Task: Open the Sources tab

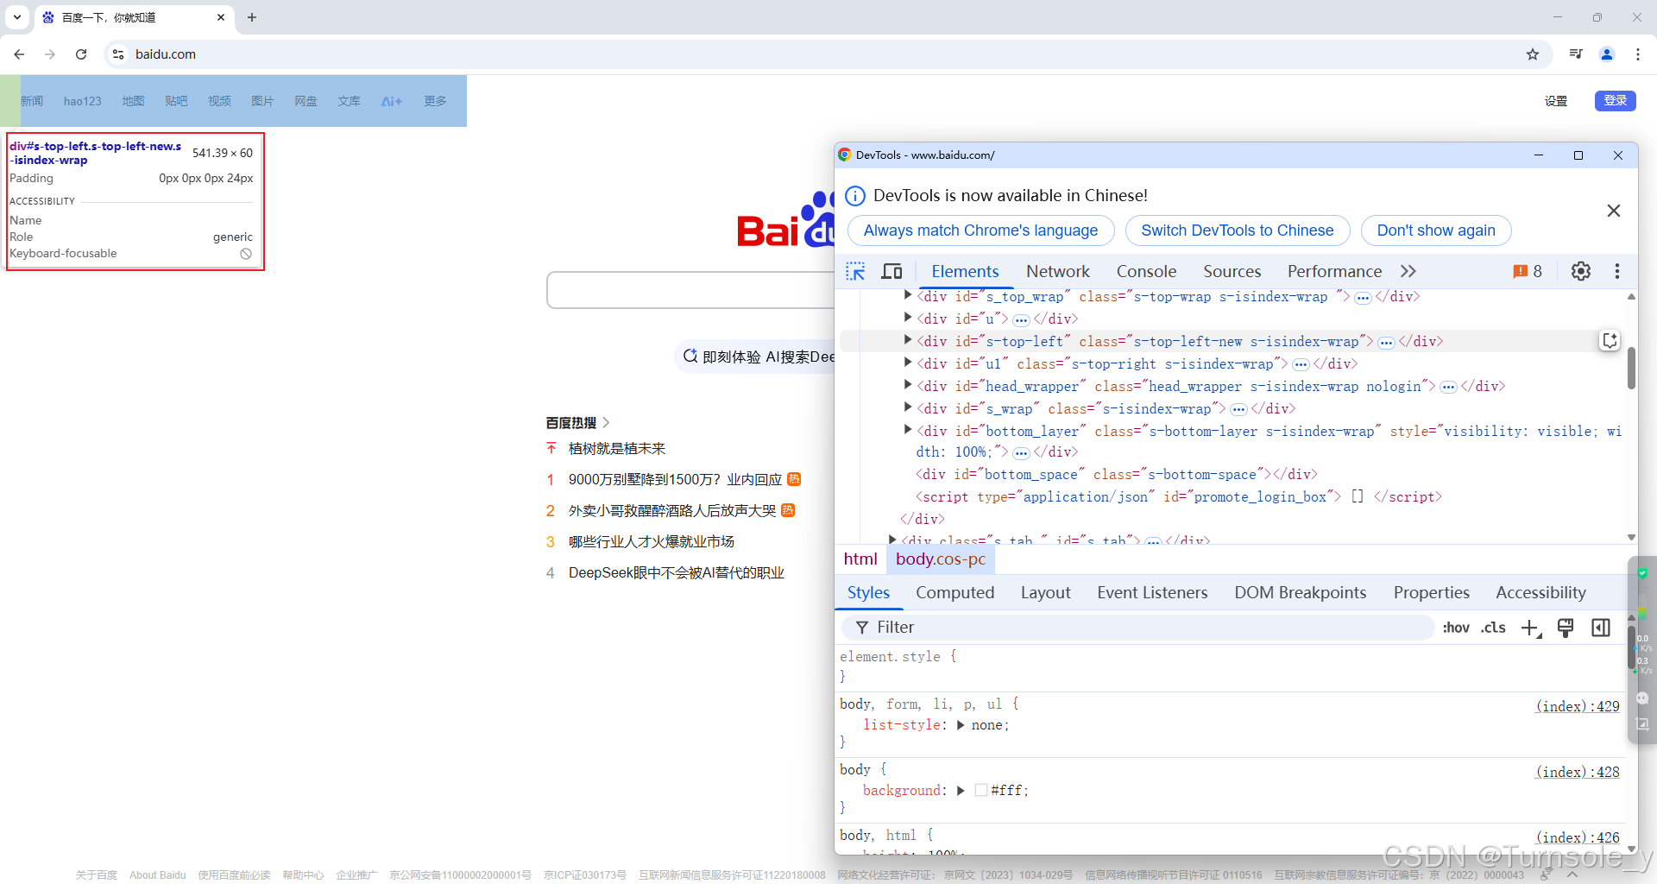Action: point(1232,271)
